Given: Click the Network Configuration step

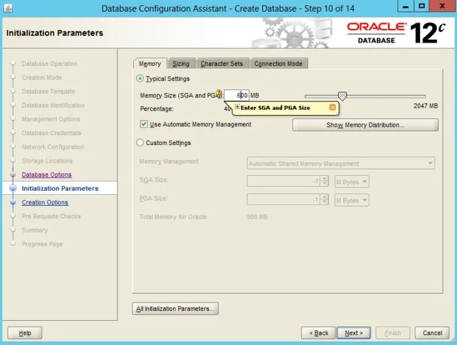Looking at the screenshot, I should coord(53,147).
